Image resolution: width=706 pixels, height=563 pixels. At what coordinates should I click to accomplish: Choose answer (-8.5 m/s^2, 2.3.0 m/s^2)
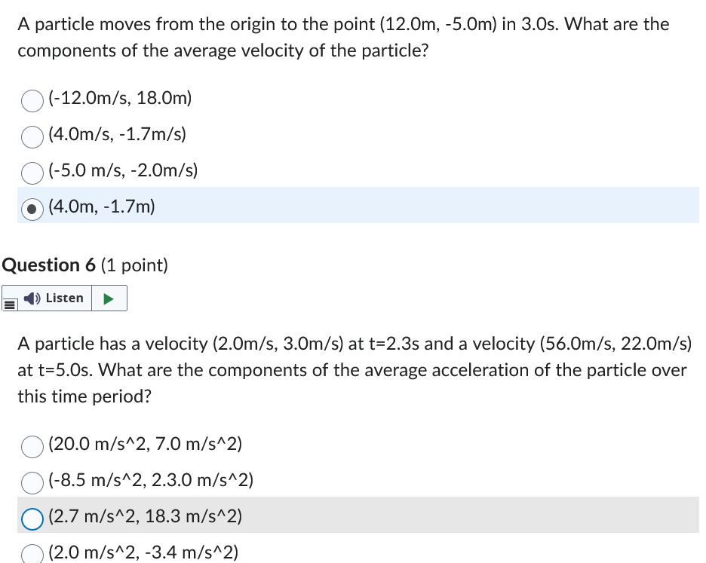(x=32, y=483)
